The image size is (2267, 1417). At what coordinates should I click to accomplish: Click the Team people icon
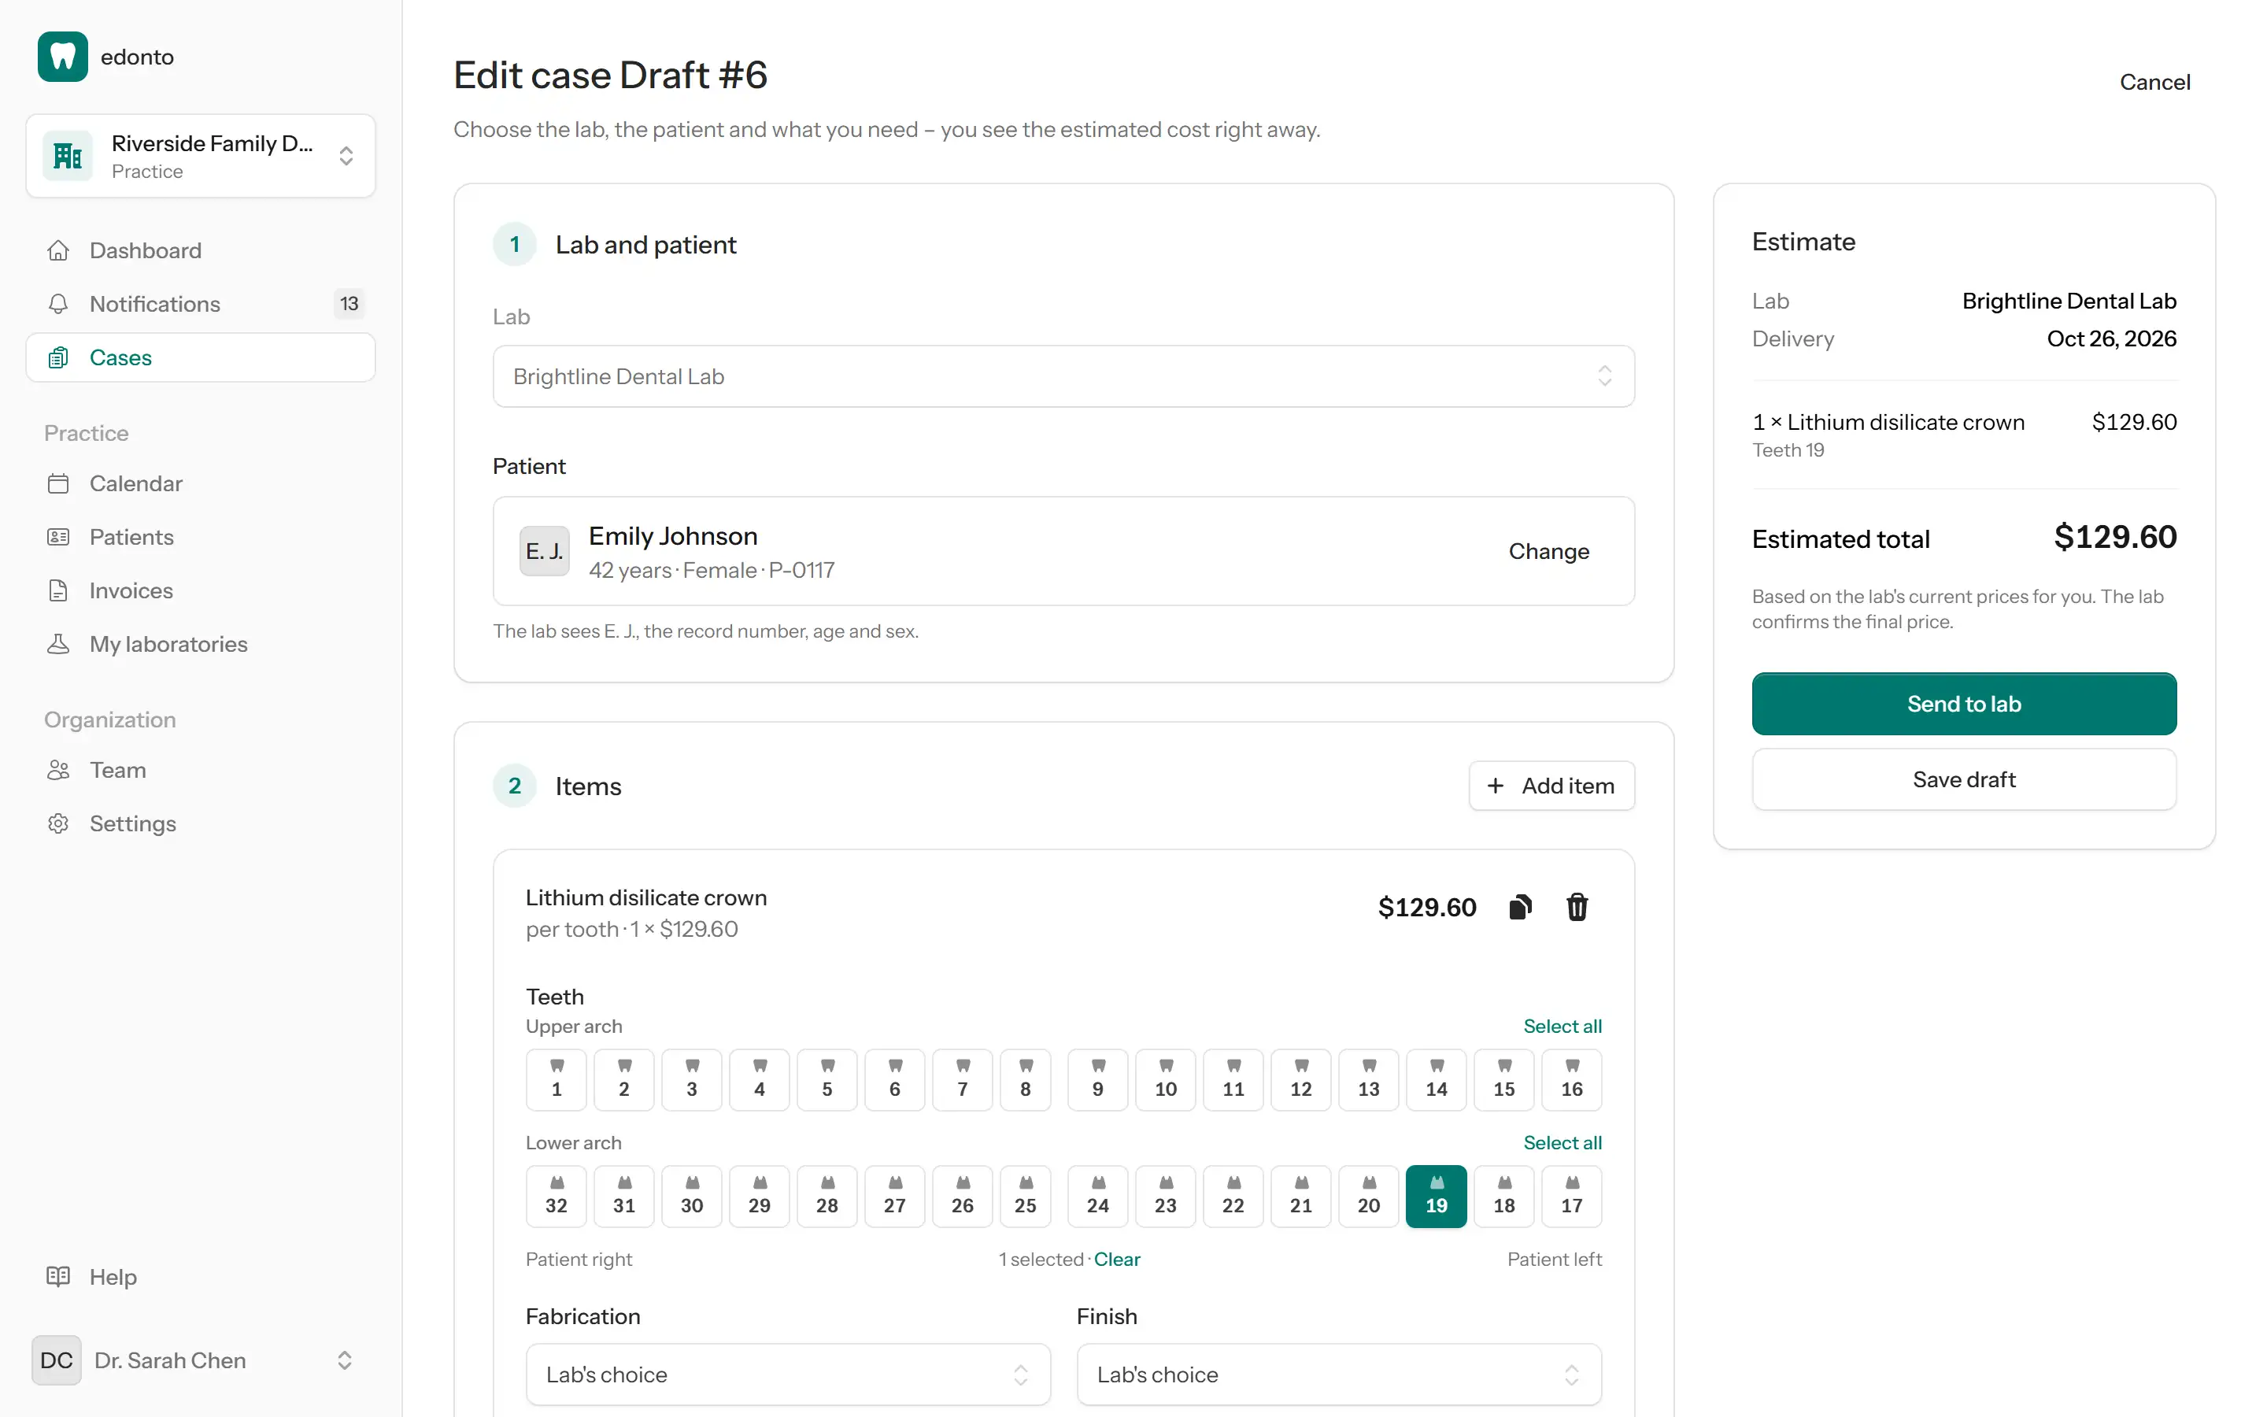[58, 769]
